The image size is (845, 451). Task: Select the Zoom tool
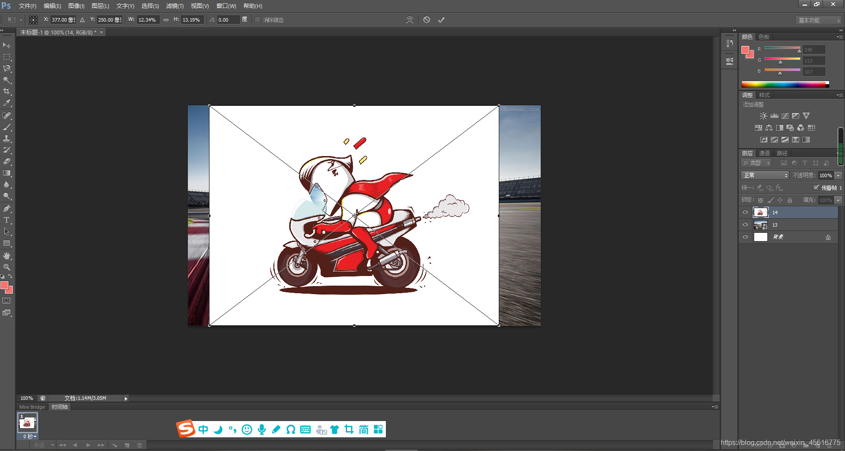(7, 267)
